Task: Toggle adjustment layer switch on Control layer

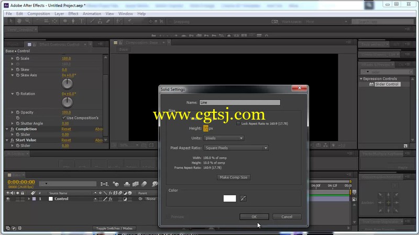Action: [125, 199]
